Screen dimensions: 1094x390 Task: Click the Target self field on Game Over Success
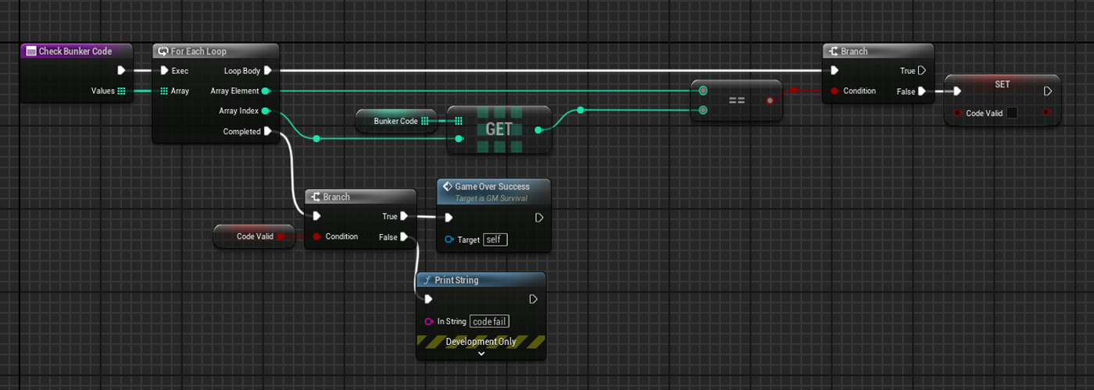495,239
